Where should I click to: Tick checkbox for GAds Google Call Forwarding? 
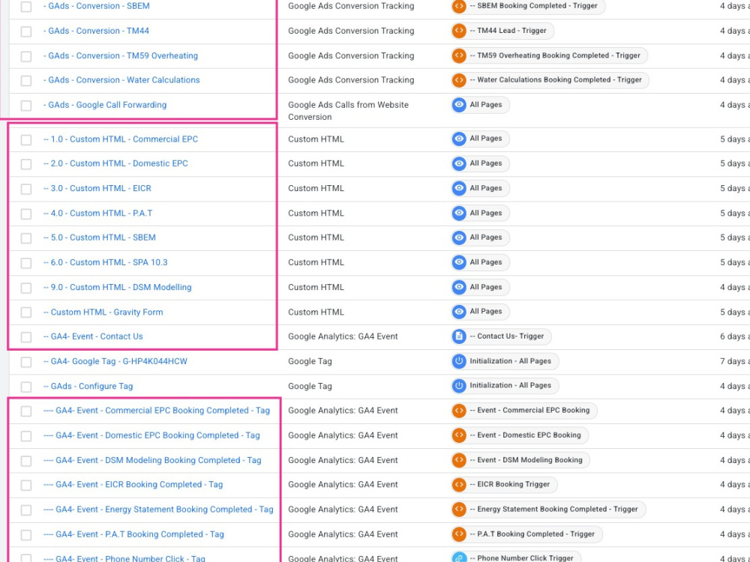26,106
